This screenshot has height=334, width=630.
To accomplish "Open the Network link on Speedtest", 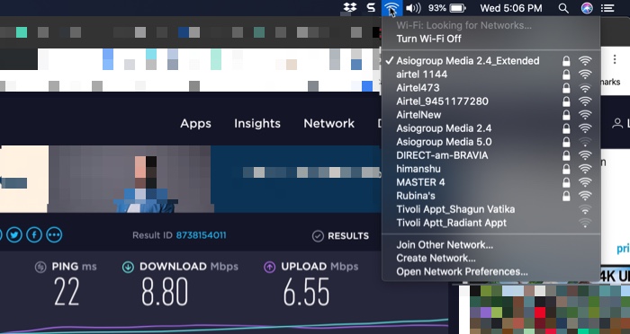I will (x=328, y=124).
